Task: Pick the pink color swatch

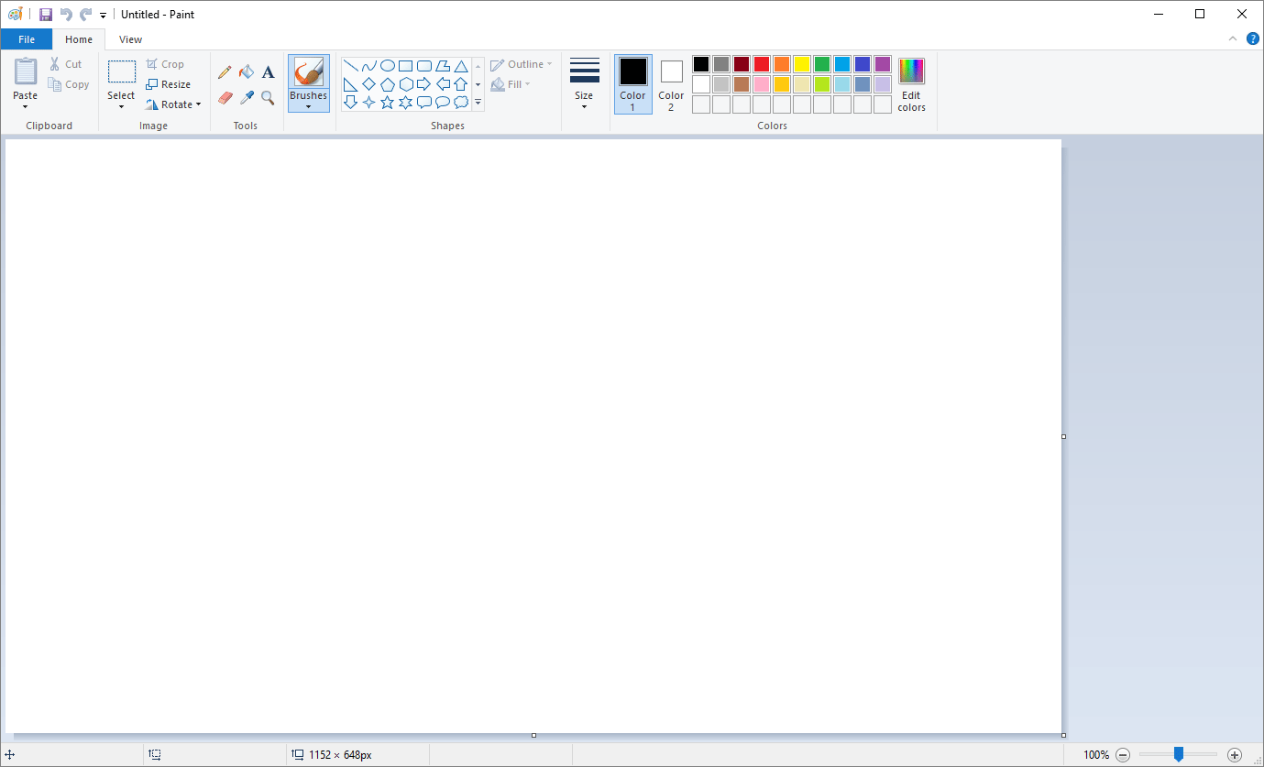Action: pyautogui.click(x=762, y=84)
